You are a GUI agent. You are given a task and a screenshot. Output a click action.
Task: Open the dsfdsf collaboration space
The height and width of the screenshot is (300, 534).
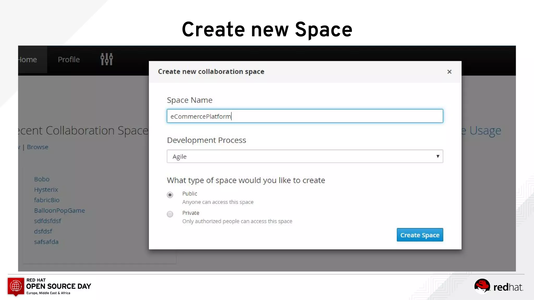point(43,231)
